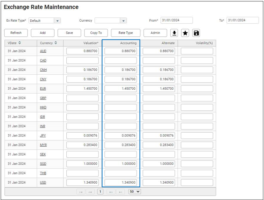Viewport: 264px width, 200px height.
Task: Open the Rate Type button
Action: pos(126,33)
